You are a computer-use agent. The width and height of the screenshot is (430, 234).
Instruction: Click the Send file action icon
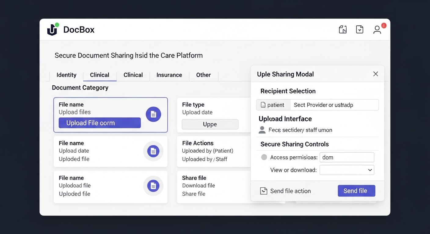click(264, 191)
